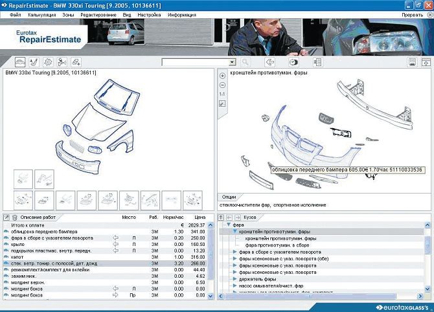Click the up-level arrow icon beside Кузов
This screenshot has height=312, width=434.
pos(221,217)
